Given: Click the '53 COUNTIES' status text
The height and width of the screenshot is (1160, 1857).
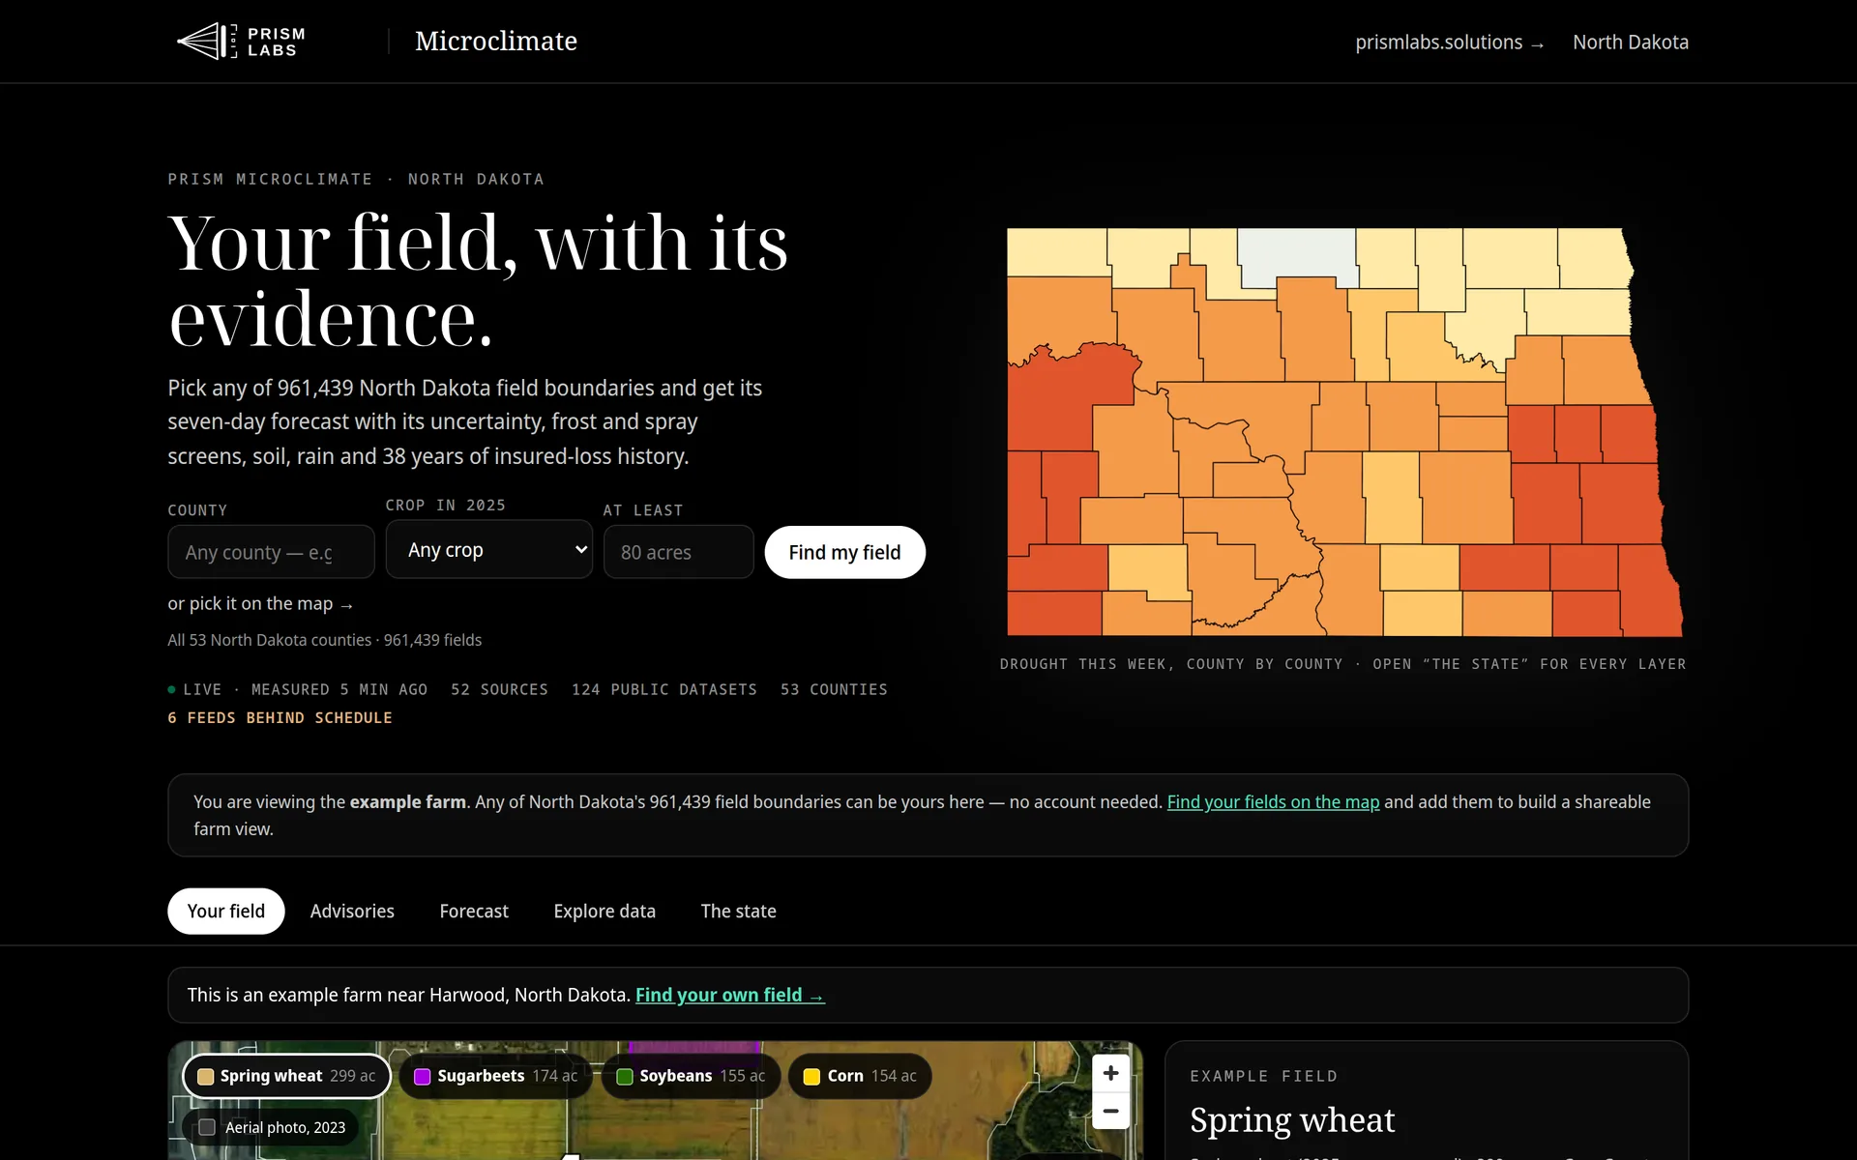Looking at the screenshot, I should point(834,689).
